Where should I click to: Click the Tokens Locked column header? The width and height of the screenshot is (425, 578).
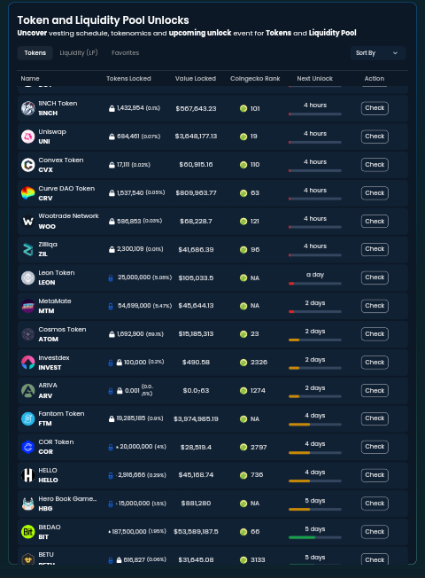coord(128,79)
